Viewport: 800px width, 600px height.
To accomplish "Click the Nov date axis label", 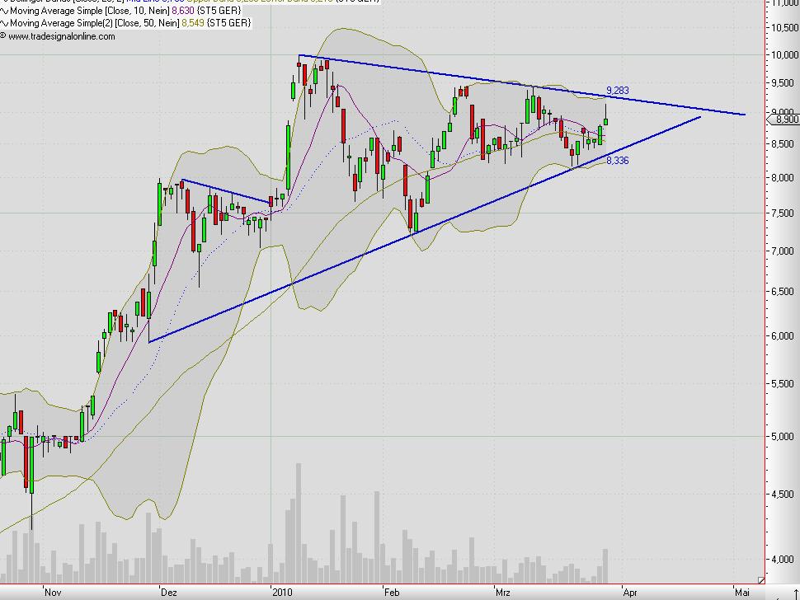I will point(53,593).
